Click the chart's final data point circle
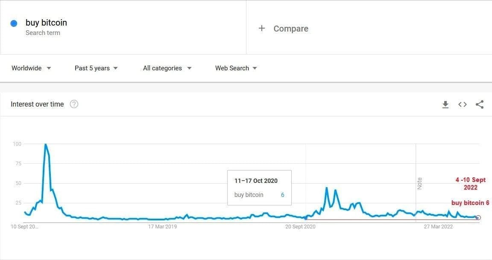This screenshot has width=492, height=260. pos(478,217)
